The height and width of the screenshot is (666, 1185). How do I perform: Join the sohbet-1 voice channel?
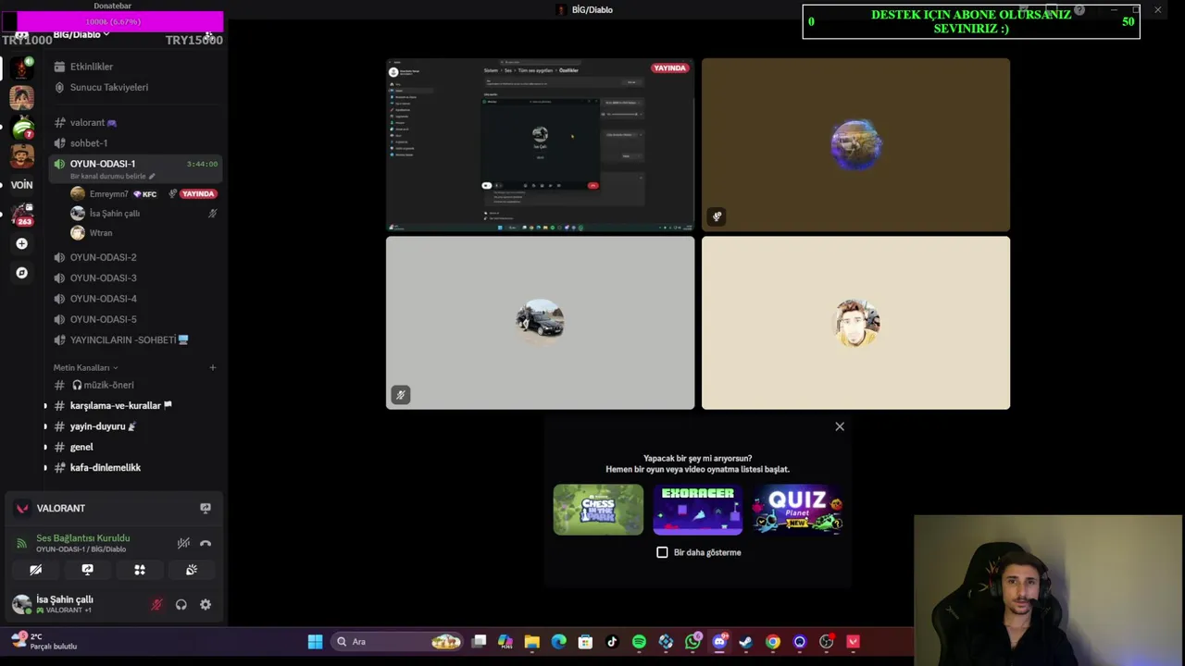pyautogui.click(x=136, y=143)
